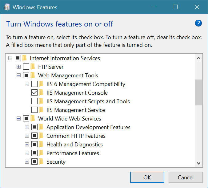Click the World Wide Web Services folder icon
The width and height of the screenshot is (208, 188).
[x=33, y=119]
